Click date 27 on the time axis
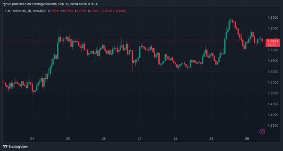 (x=140, y=139)
